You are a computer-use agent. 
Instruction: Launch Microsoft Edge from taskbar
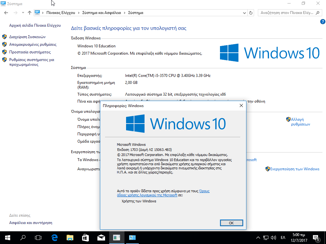[54, 238]
